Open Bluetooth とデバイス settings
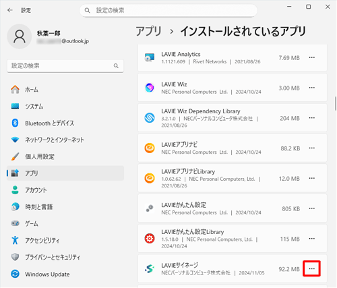The image size is (337, 288). pyautogui.click(x=65, y=123)
